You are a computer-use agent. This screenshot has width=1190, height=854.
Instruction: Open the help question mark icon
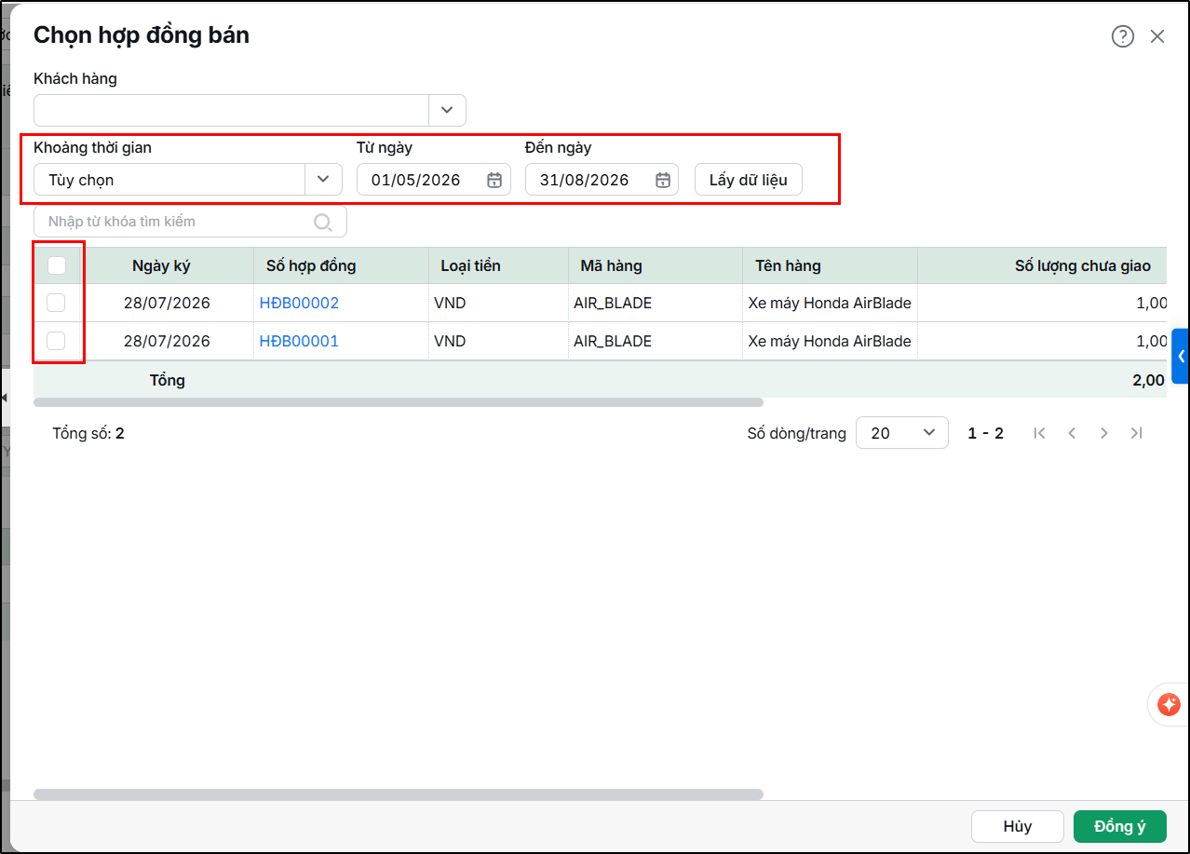tap(1123, 36)
